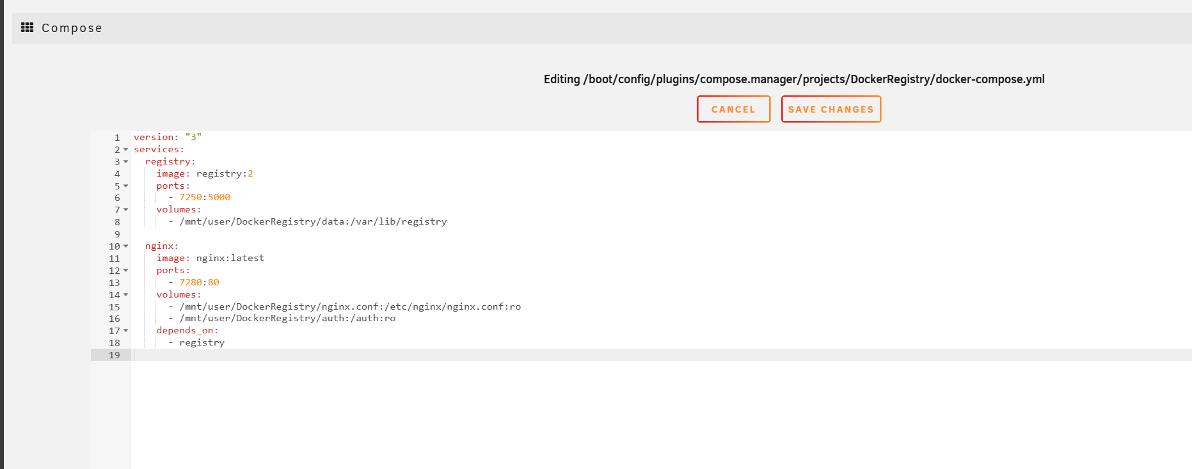Collapse the services block fold arrow

click(x=126, y=150)
